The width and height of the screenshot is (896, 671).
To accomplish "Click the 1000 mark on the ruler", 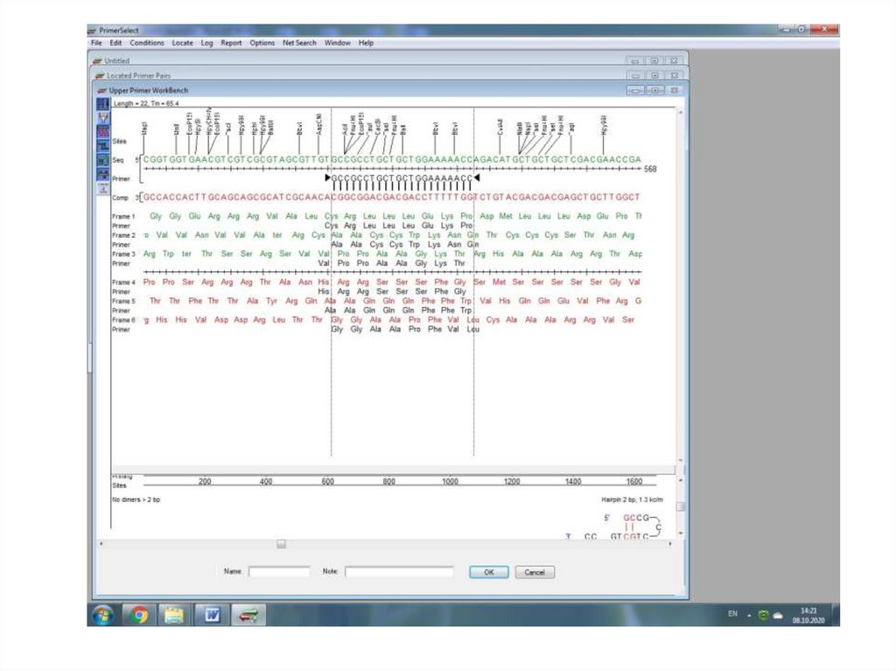I will [x=451, y=481].
